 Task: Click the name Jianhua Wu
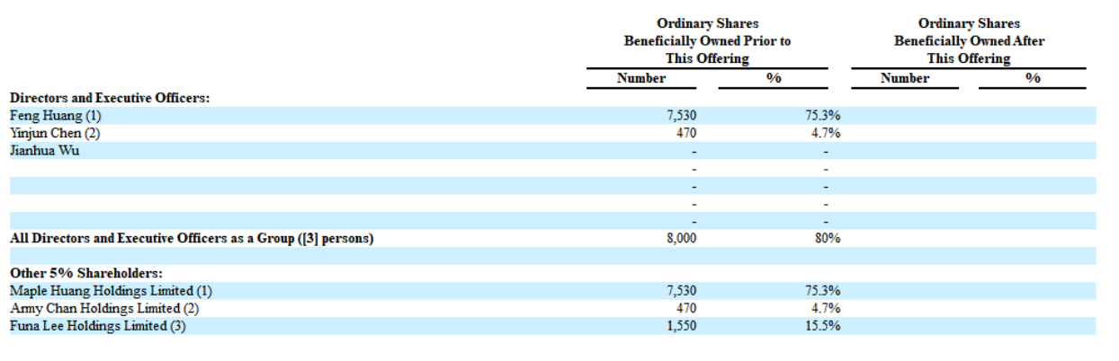[x=44, y=150]
